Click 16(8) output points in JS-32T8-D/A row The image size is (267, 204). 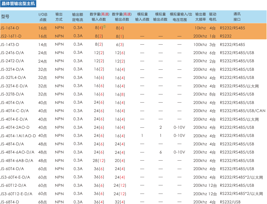pyautogui.click(x=120, y=94)
